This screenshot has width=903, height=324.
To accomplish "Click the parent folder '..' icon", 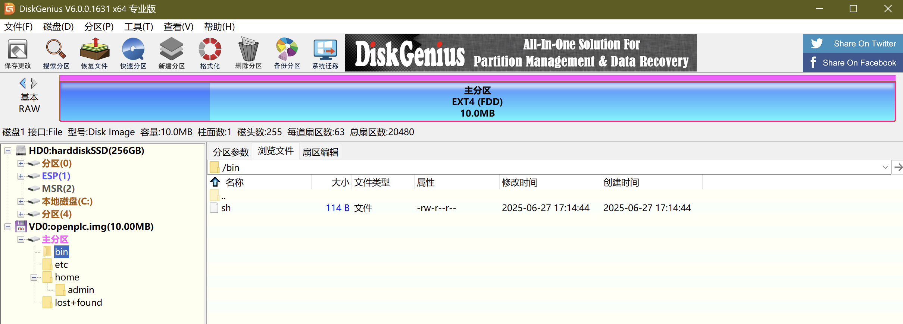I will coord(214,195).
